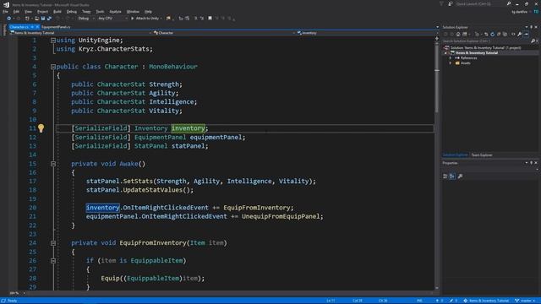Viewport: 541px width, 304px height.
Task: Select the Character.cs editor tab
Action: (19, 27)
